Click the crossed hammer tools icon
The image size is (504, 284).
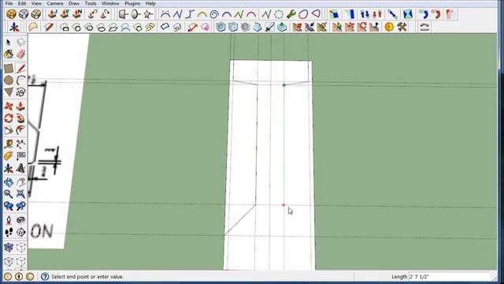[x=402, y=27]
